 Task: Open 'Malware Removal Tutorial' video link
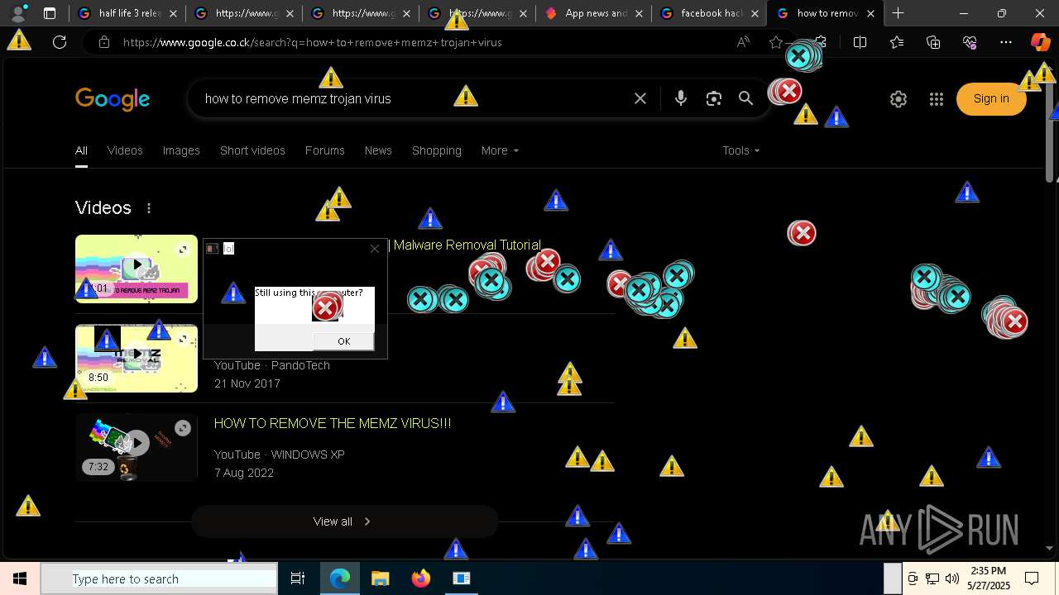(x=467, y=245)
